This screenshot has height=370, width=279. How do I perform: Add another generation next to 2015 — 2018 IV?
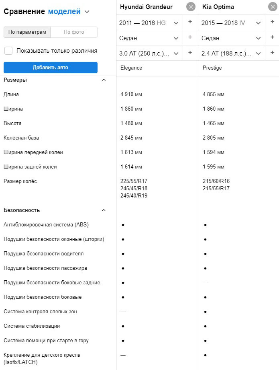pos(272,22)
